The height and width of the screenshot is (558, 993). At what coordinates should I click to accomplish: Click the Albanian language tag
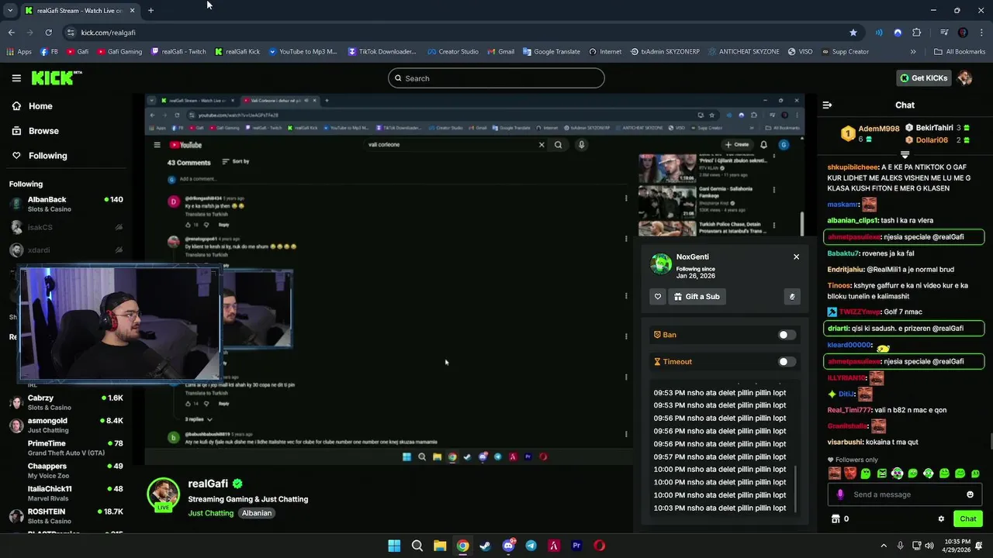tap(257, 513)
